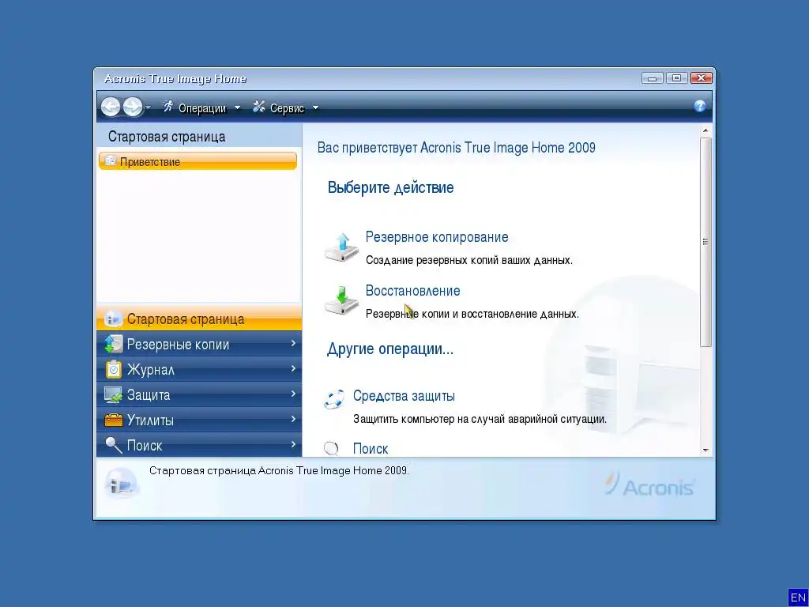809x607 pixels.
Task: Click the Средства защиты link
Action: point(404,396)
